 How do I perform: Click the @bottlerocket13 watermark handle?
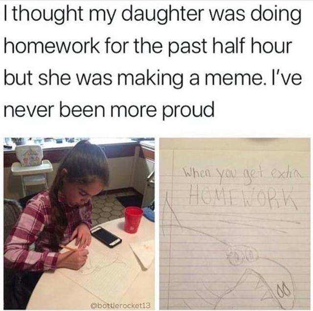point(120,306)
